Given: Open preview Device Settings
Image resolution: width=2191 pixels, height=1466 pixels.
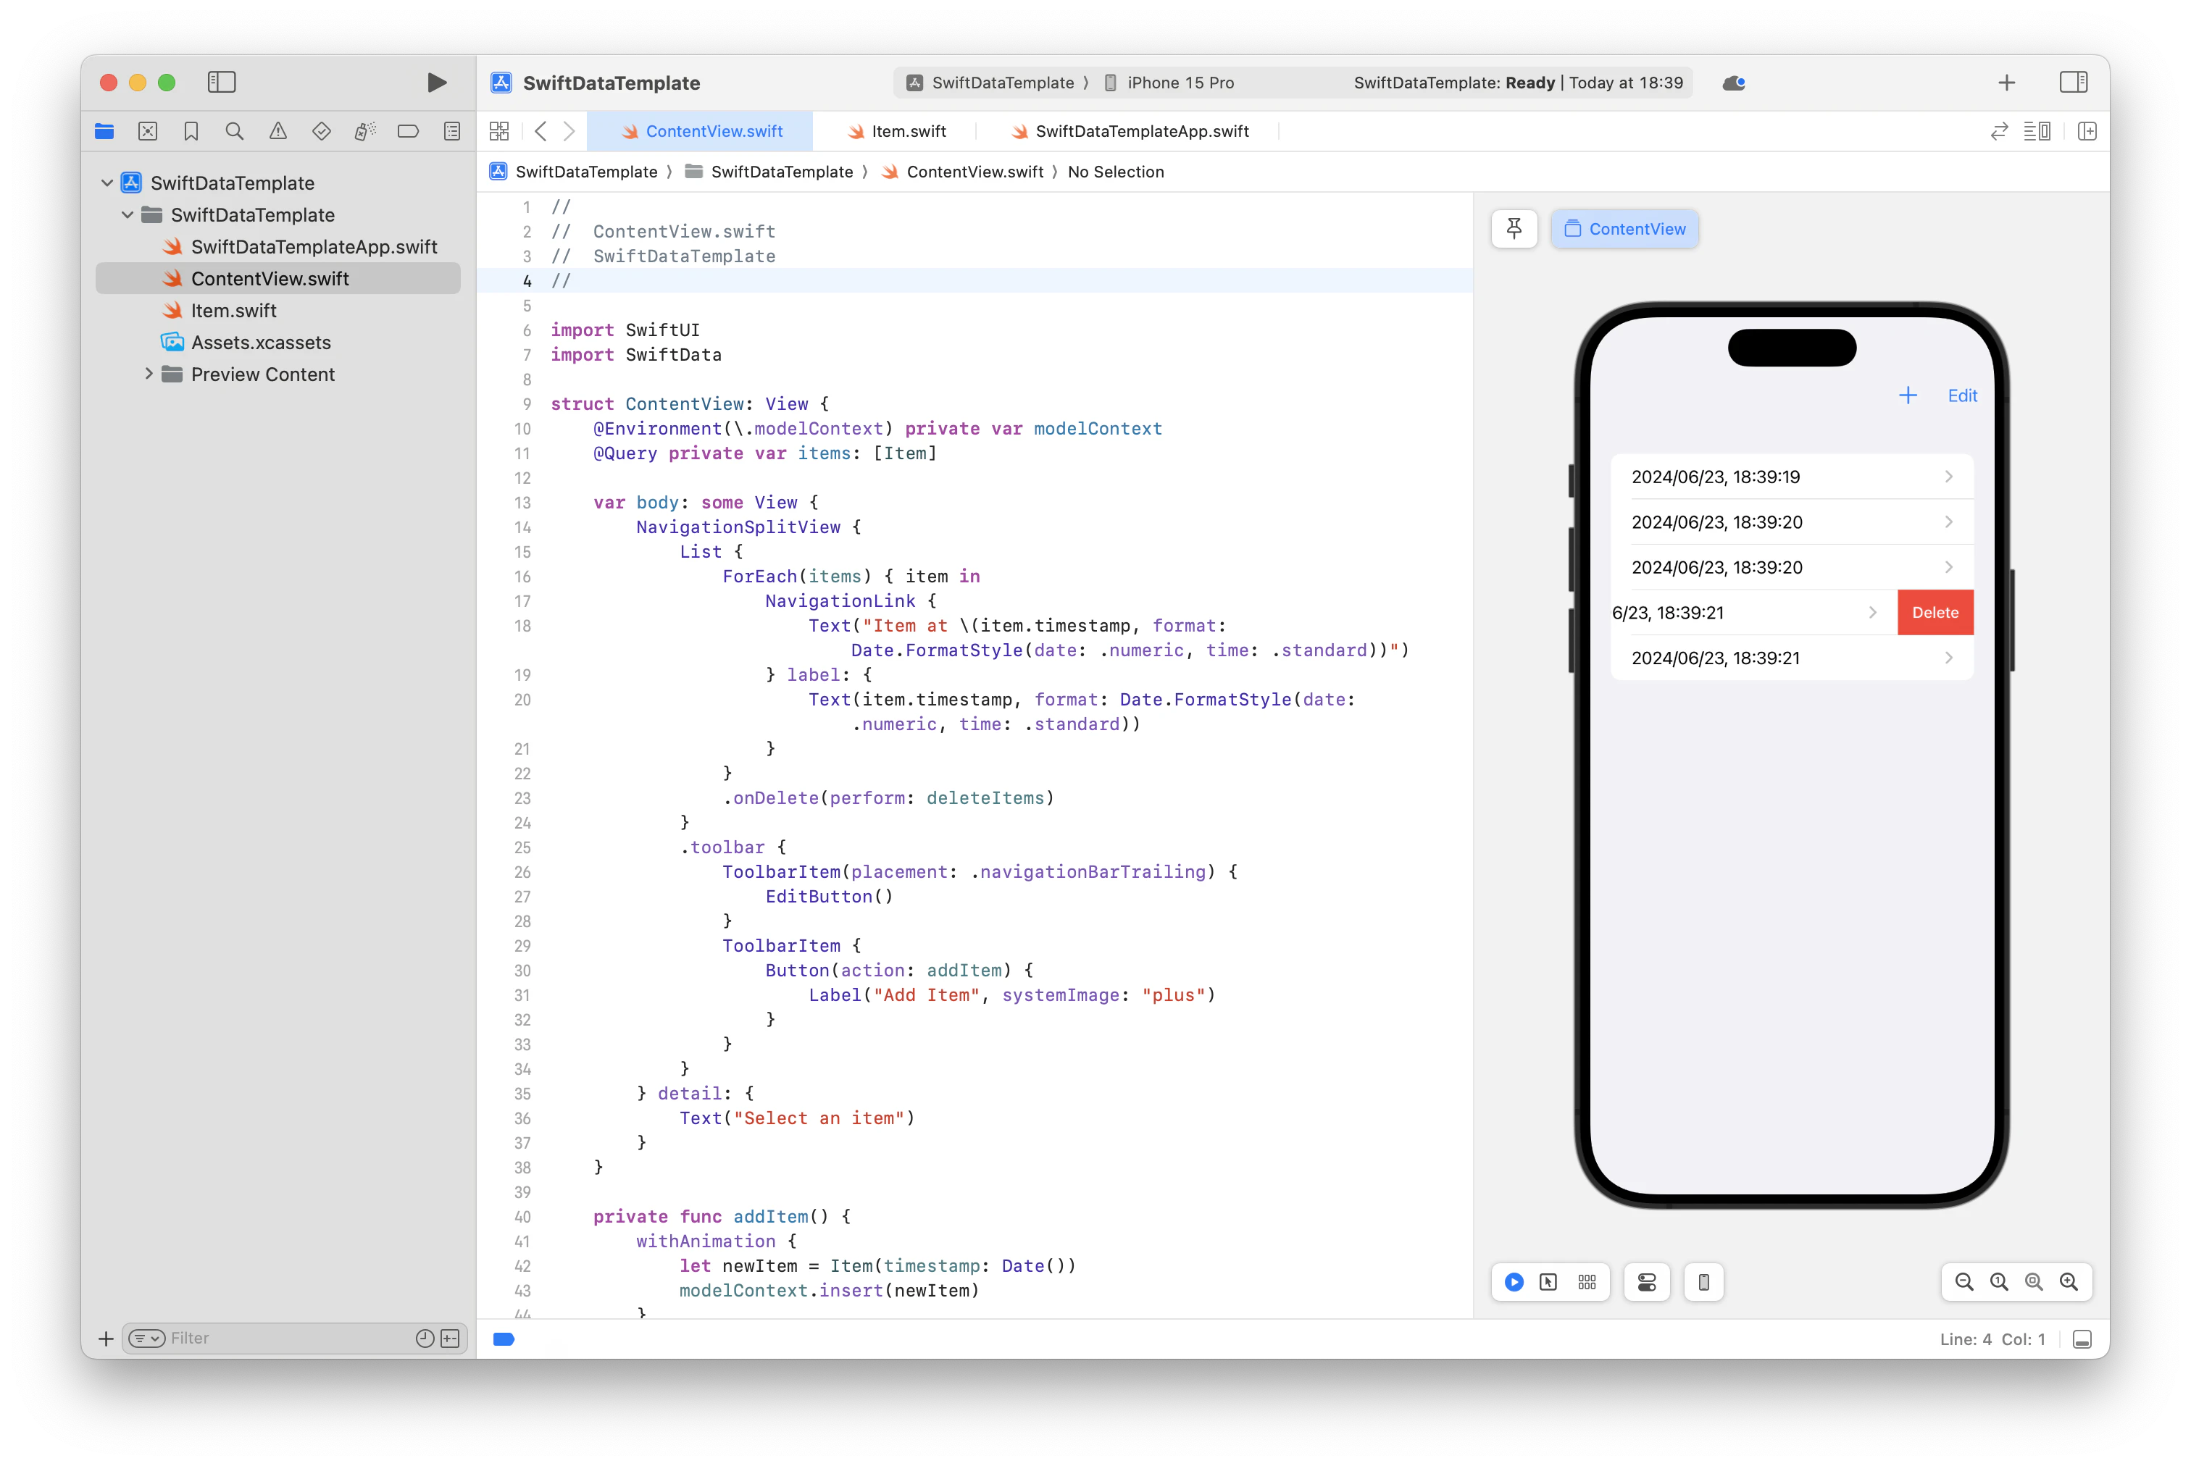Looking at the screenshot, I should pos(1647,1282).
